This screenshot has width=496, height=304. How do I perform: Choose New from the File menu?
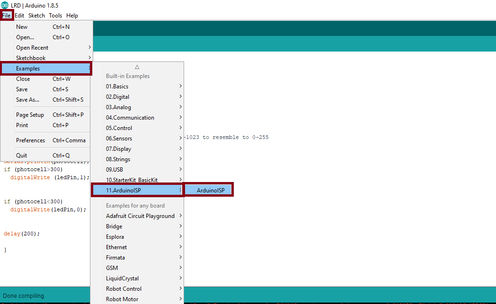click(46, 27)
